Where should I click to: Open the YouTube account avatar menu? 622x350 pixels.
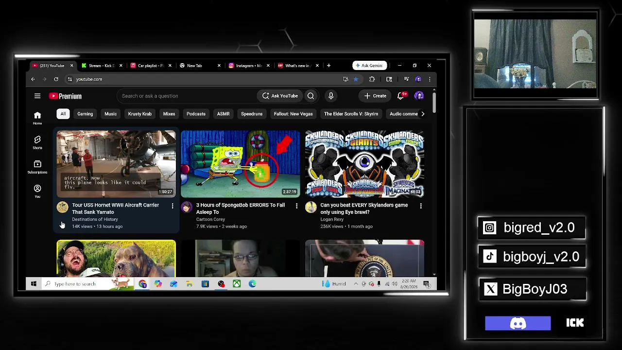pyautogui.click(x=419, y=96)
